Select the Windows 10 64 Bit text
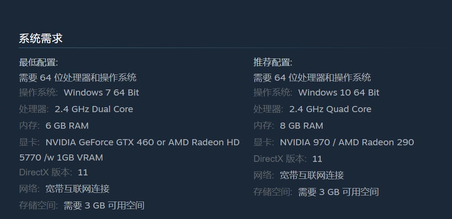452x219 pixels. pyautogui.click(x=339, y=92)
